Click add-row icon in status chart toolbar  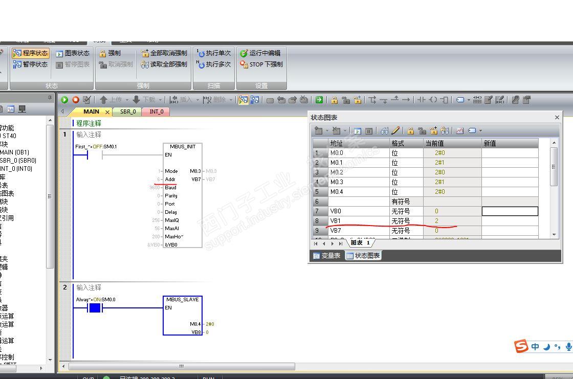[319, 130]
